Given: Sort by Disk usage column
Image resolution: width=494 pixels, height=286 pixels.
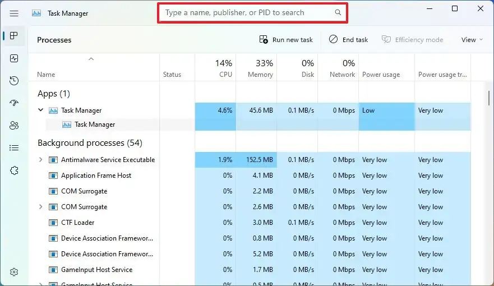Looking at the screenshot, I should (297, 68).
